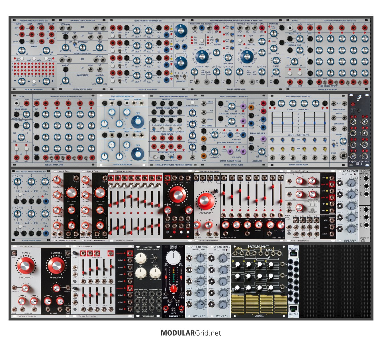The width and height of the screenshot is (382, 339).
Task: Click output jack 1 on Expert Sleepers ES-3
Action: [x=354, y=122]
